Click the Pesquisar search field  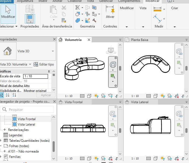(27, 109)
